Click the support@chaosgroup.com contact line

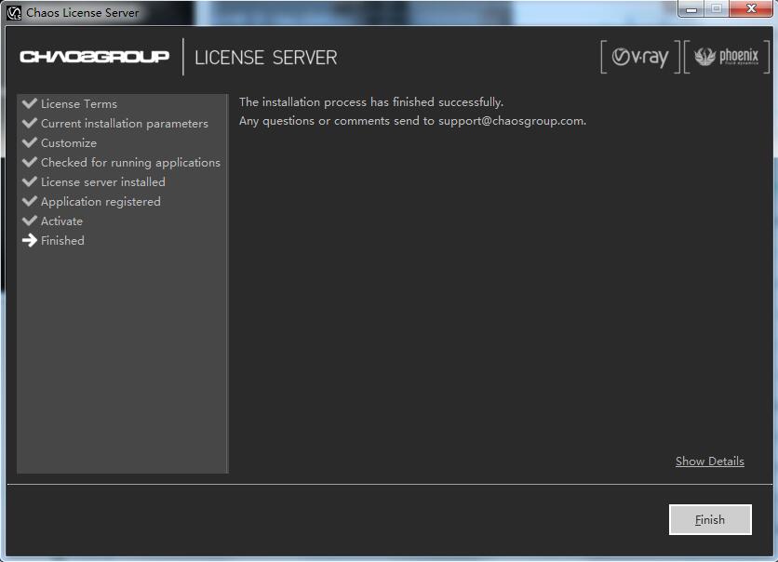pyautogui.click(x=413, y=121)
